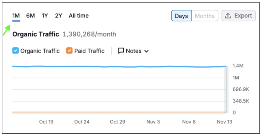
Task: Uncheck the Paid Traffic checkbox
Action: [x=69, y=51]
